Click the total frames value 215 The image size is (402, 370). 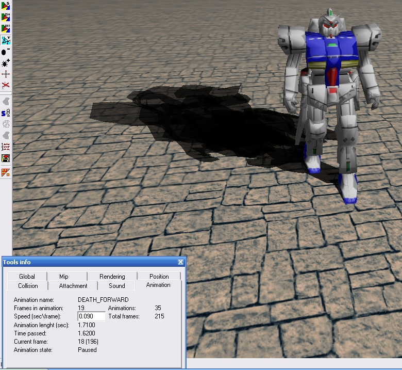click(159, 316)
